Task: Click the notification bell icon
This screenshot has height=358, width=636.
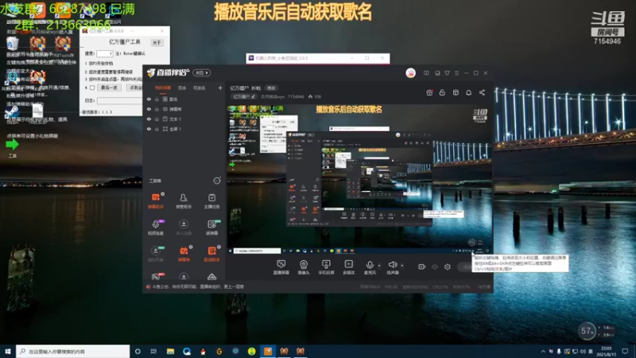Action: 468,92
